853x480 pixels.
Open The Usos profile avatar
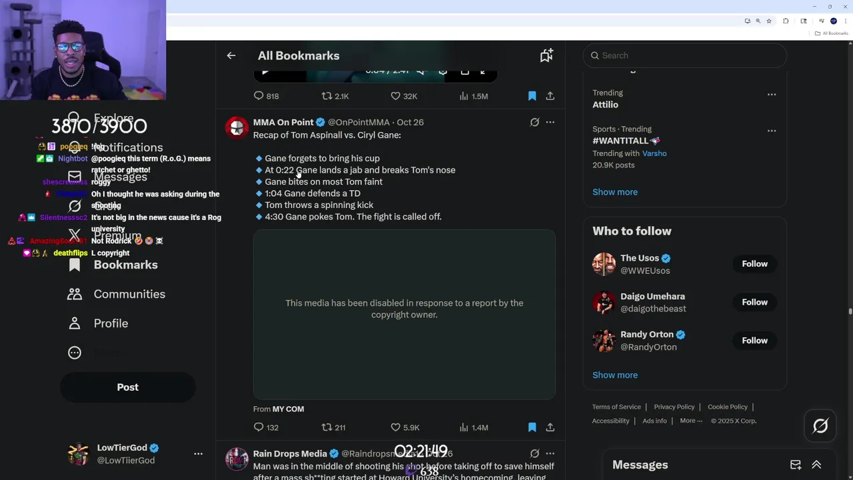click(604, 264)
